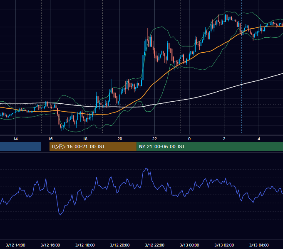Click hour label 22 on price chart axis
The height and width of the screenshot is (249, 283).
point(154,139)
